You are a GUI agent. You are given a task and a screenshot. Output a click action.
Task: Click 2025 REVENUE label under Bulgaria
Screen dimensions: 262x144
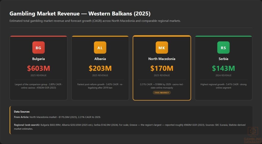[38, 75]
